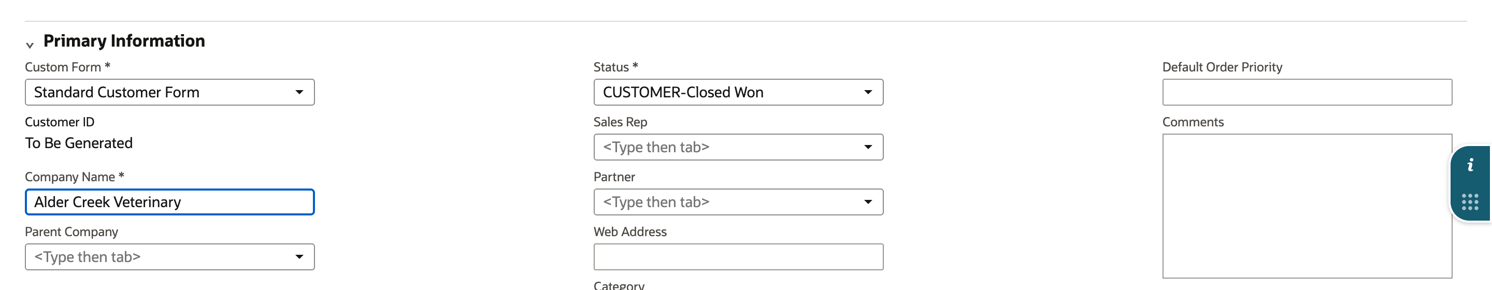This screenshot has height=290, width=1492.
Task: Click the Status label
Action: click(615, 67)
